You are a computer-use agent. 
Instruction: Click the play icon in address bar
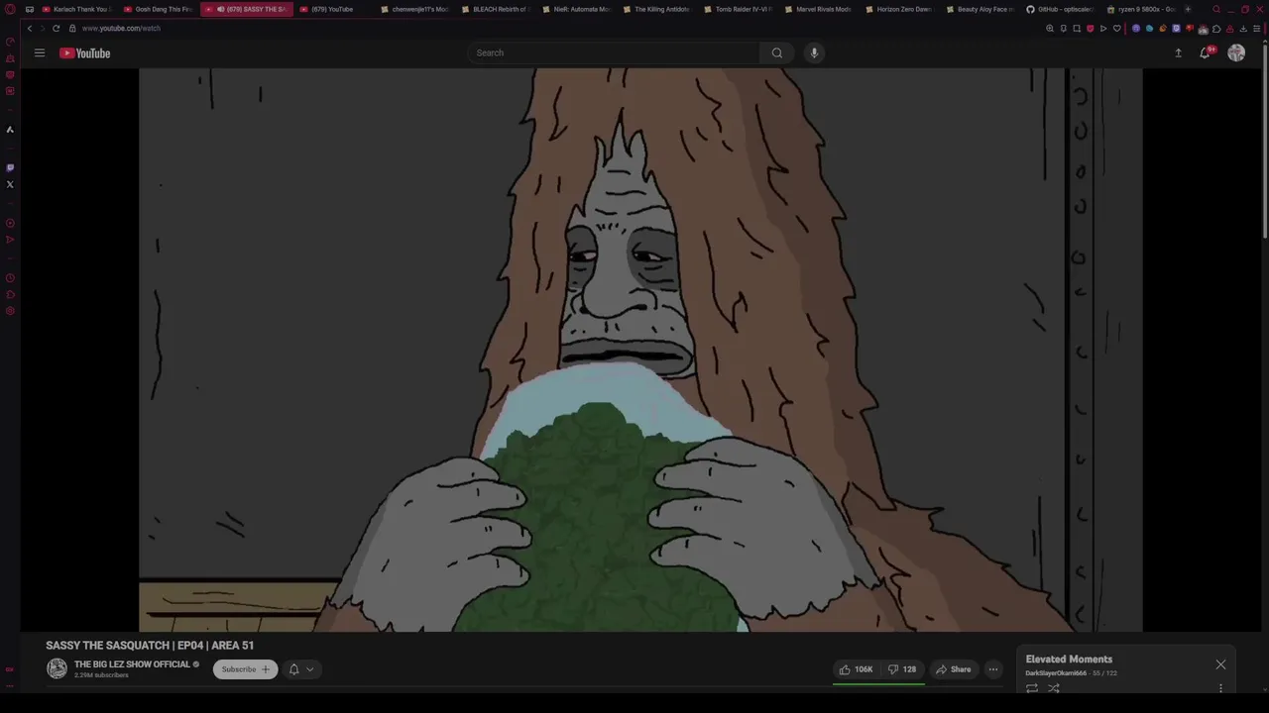tap(1103, 28)
